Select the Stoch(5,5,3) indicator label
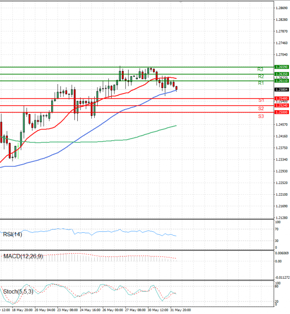290x314 pixels. tap(18, 292)
